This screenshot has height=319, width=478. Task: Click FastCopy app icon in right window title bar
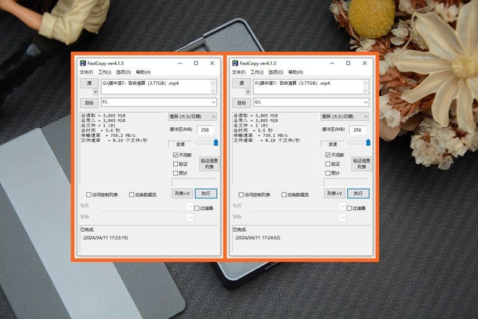click(235, 63)
